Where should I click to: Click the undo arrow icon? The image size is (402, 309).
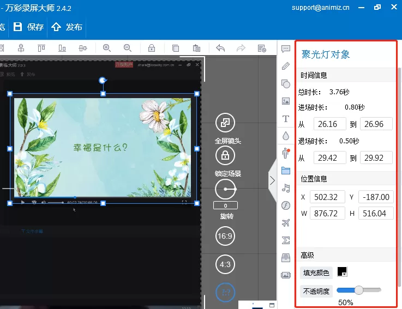click(x=220, y=48)
